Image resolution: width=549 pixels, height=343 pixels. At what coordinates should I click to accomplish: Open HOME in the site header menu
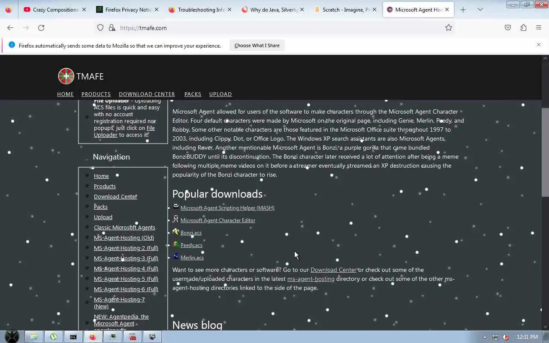click(65, 94)
